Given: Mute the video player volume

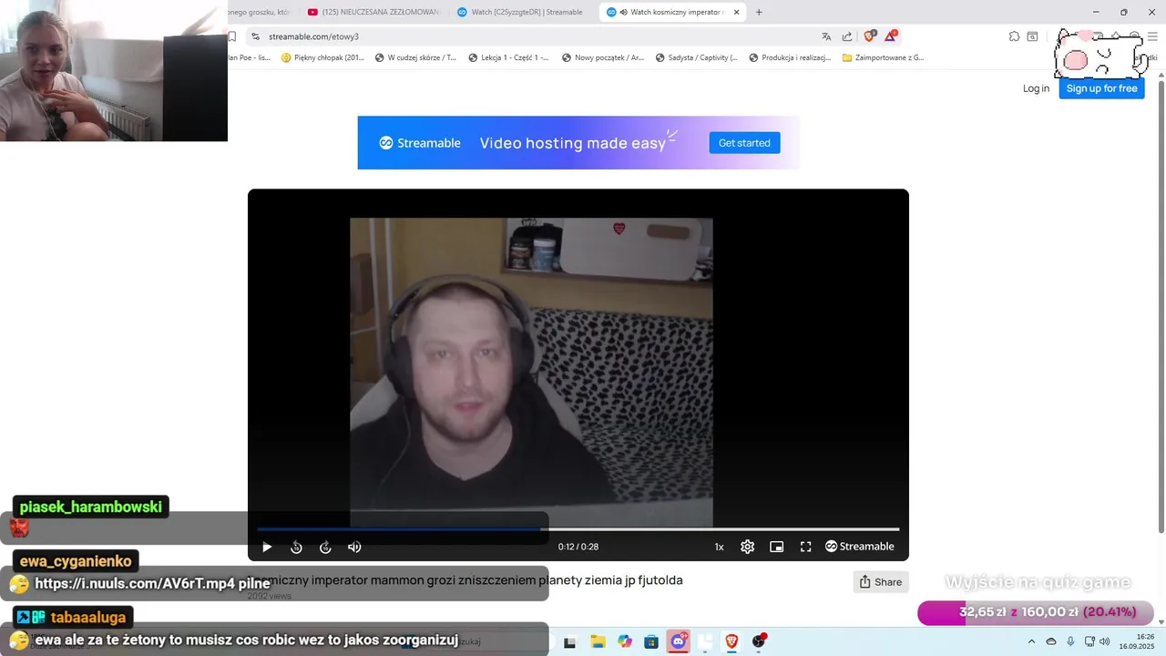Looking at the screenshot, I should tap(354, 547).
